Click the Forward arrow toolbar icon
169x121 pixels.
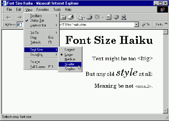20,17
